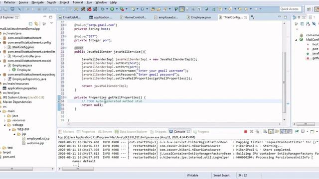319x179 pixels.
Task: Expand the java folder under main
Action: point(4,116)
